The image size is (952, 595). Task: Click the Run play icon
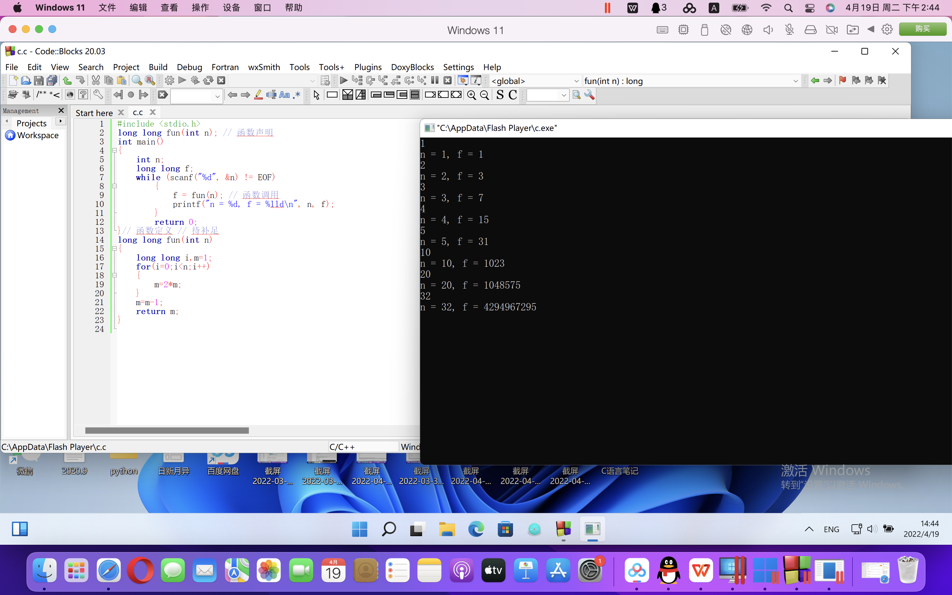(182, 81)
